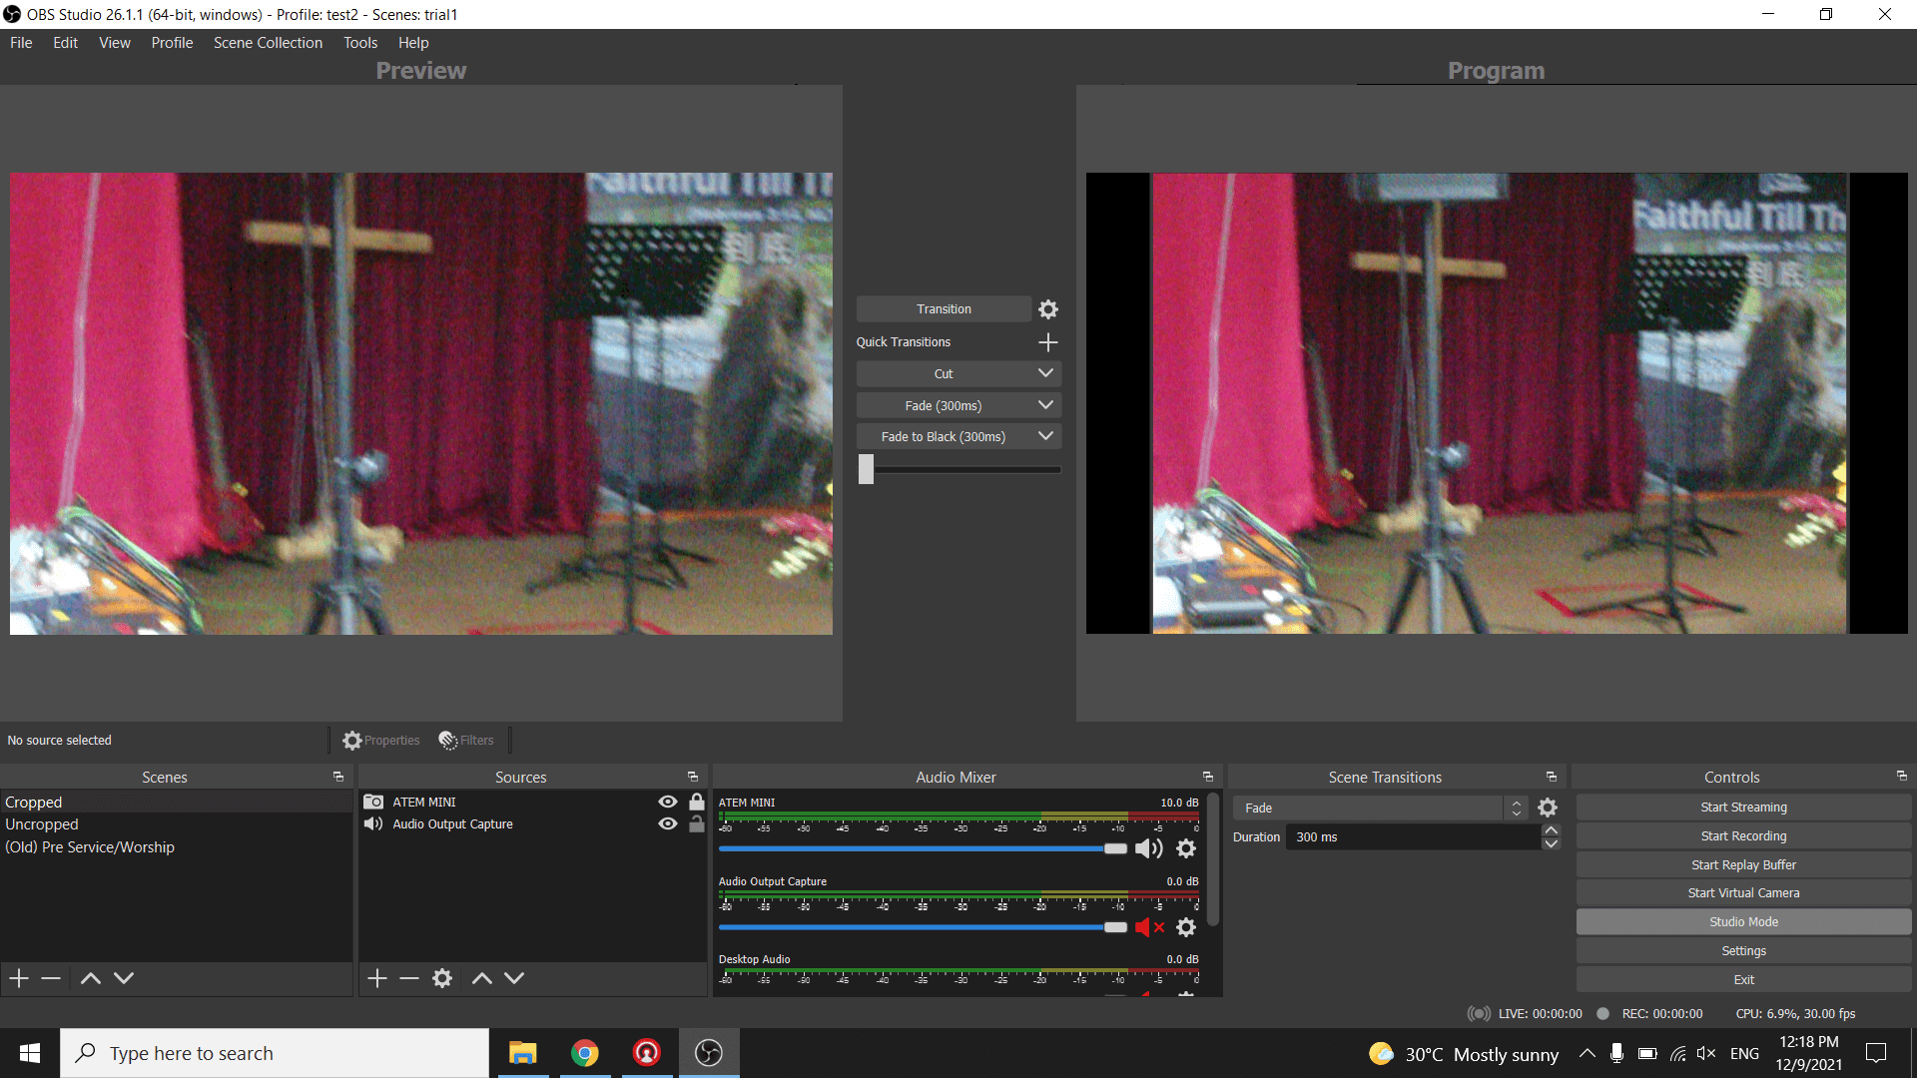Move selected source up in Sources list
The image size is (1917, 1078).
(481, 978)
